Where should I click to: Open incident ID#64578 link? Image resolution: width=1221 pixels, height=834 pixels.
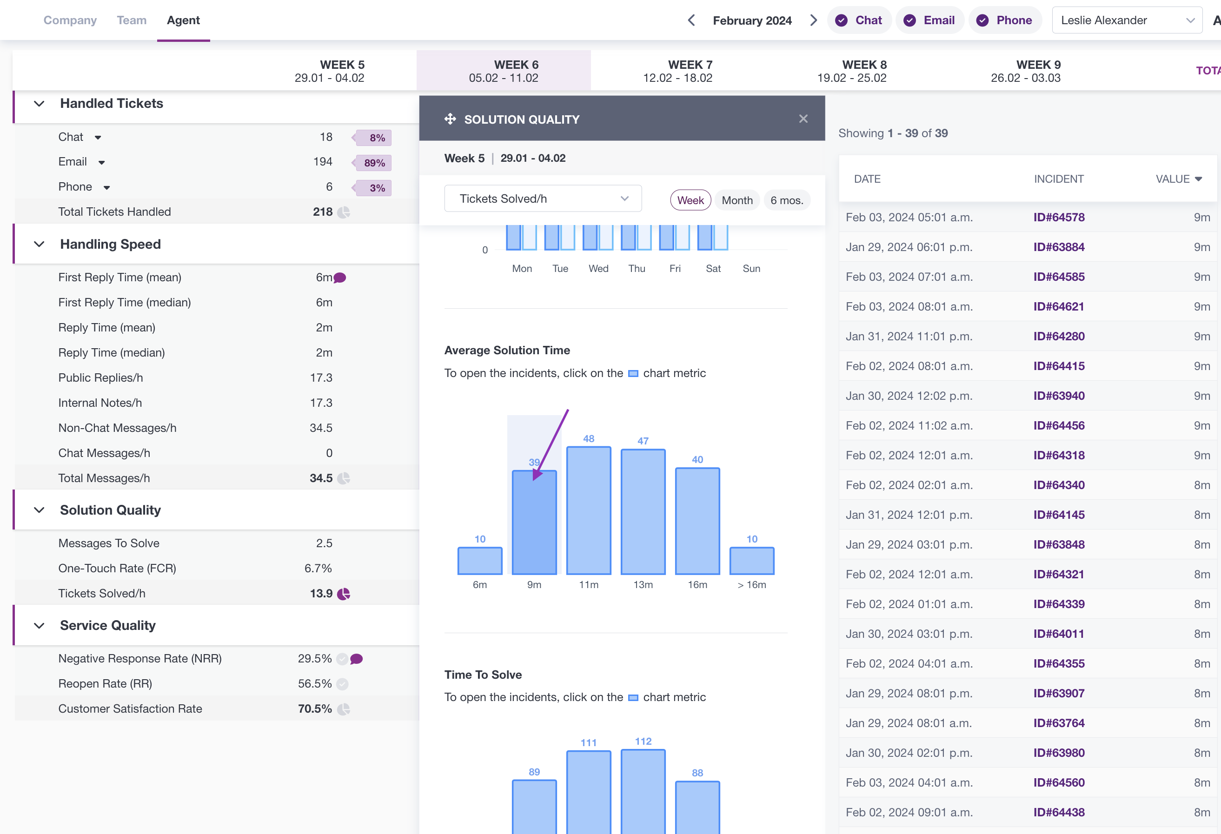[1059, 218]
